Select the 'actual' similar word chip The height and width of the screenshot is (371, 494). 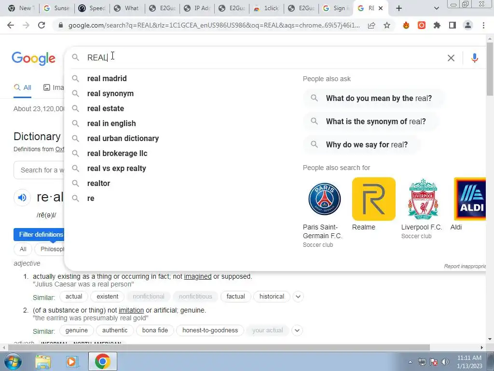click(74, 297)
